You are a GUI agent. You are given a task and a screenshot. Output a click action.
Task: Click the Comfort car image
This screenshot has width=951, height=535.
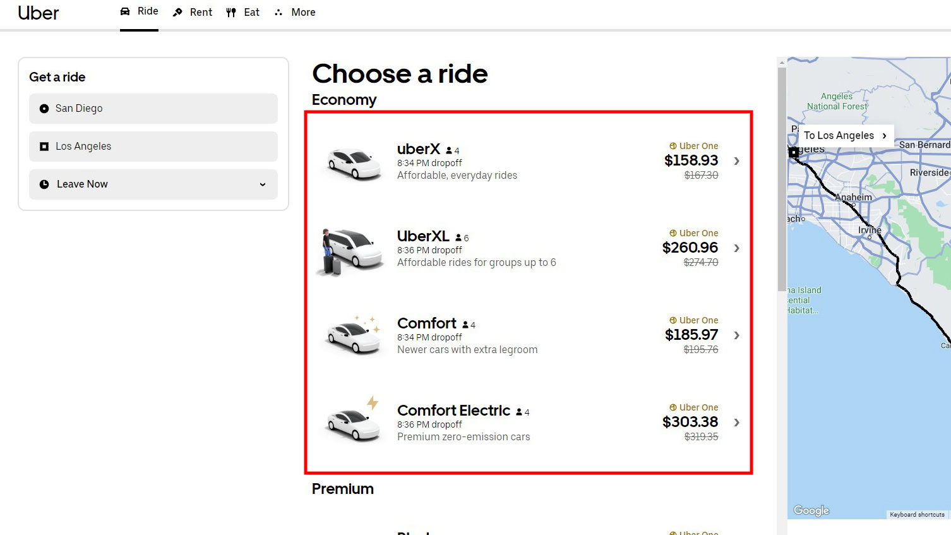(x=354, y=336)
